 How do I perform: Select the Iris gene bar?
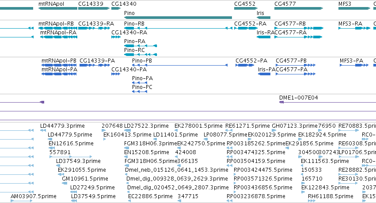tap(263, 18)
